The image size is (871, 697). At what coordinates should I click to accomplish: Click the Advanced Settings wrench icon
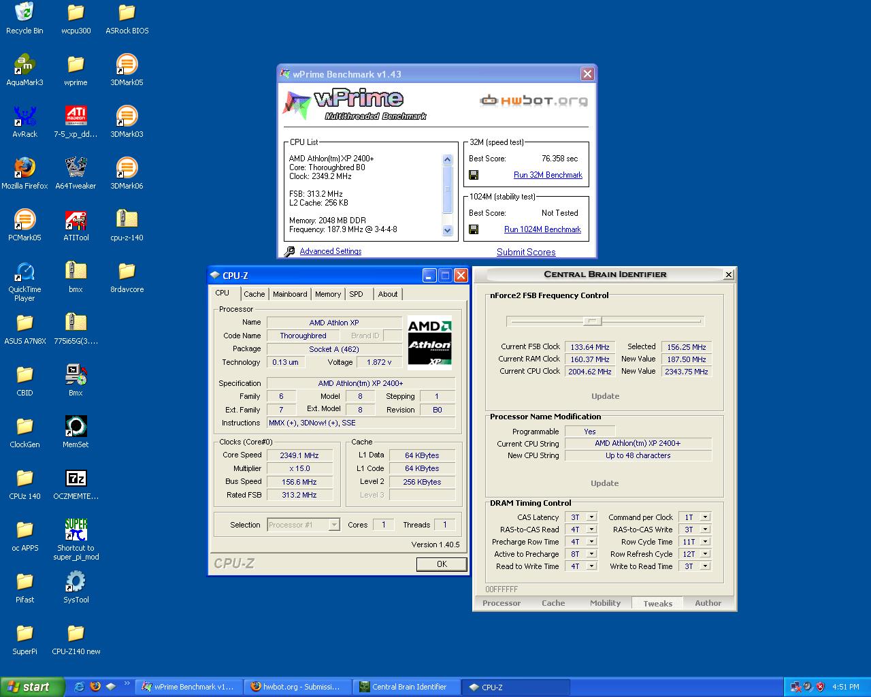(289, 251)
